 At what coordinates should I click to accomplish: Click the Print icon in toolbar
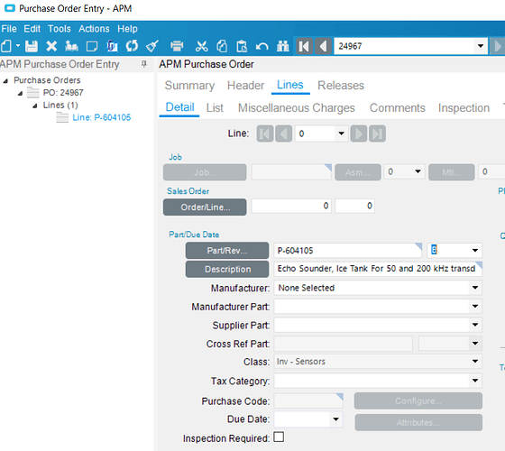(x=177, y=46)
